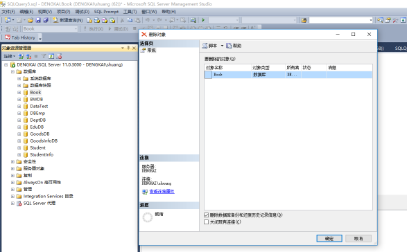Viewport: 407px width, 252px height.
Task: Click the Save All icon in toolbar
Action: point(46,20)
